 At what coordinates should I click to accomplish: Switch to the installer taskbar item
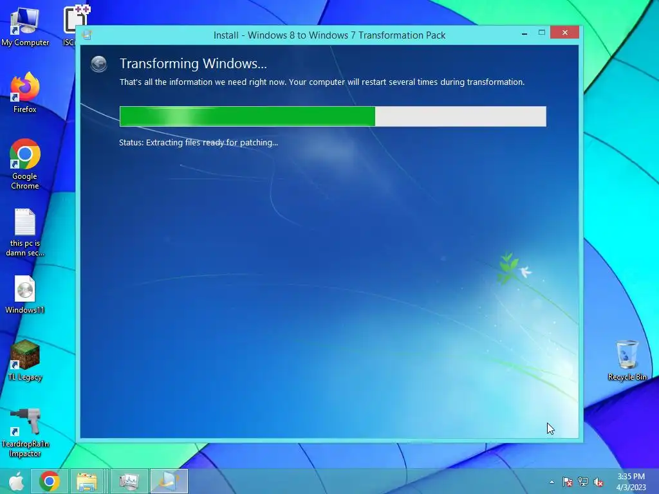tap(169, 481)
